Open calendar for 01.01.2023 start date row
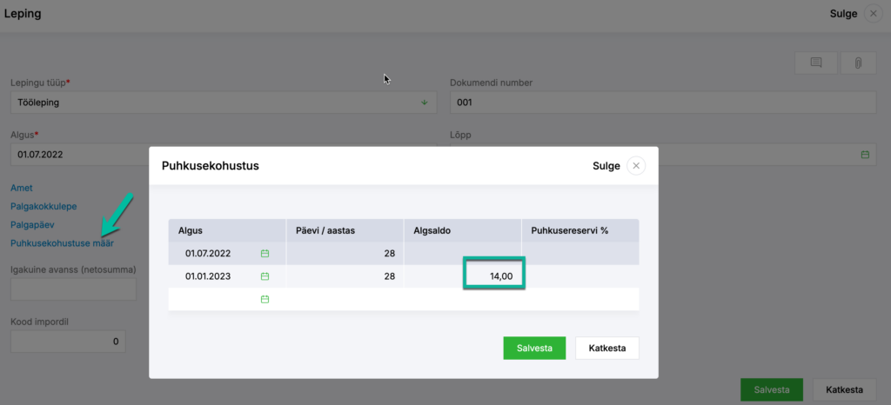The width and height of the screenshot is (891, 405). 265,276
